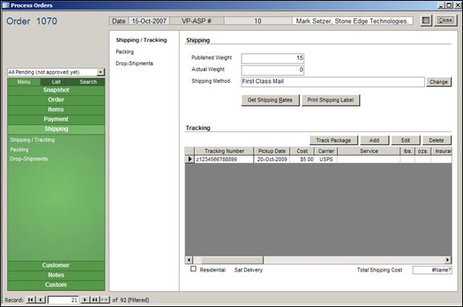Viewport: 463px width, 307px height.
Task: Click Add tracking button
Action: click(374, 140)
